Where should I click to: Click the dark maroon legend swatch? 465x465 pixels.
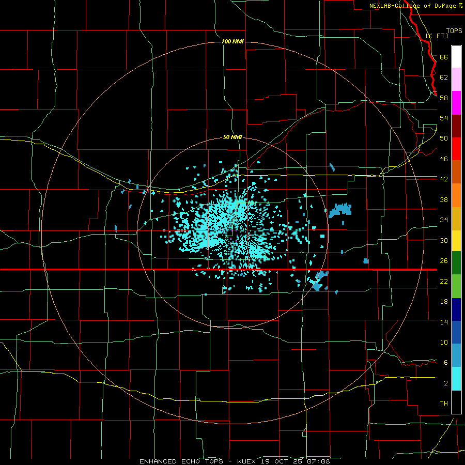456,126
